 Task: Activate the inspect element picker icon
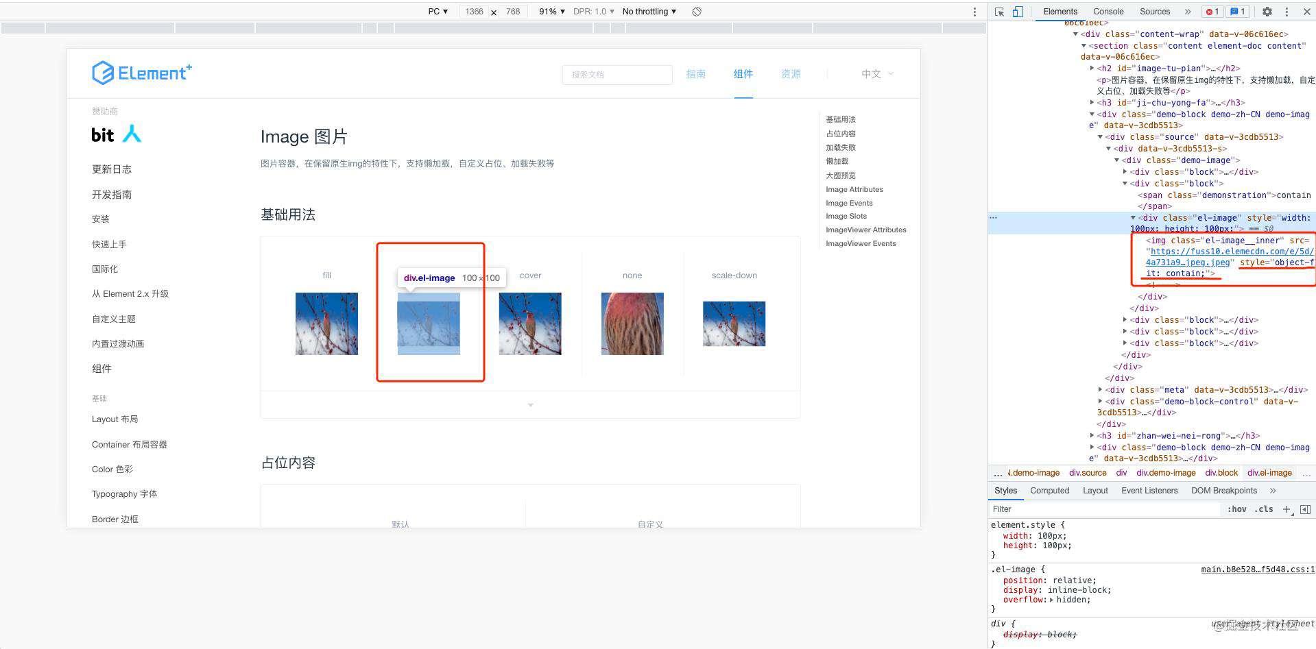pos(999,12)
